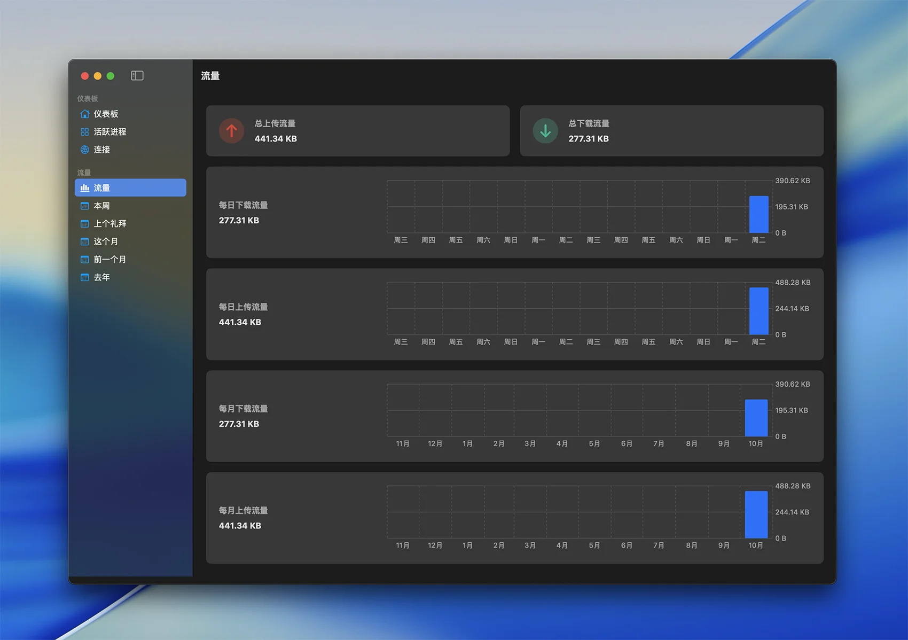Click the blue 10月 bar in 每月上传流量
Screen dimensions: 908x640
tap(756, 514)
